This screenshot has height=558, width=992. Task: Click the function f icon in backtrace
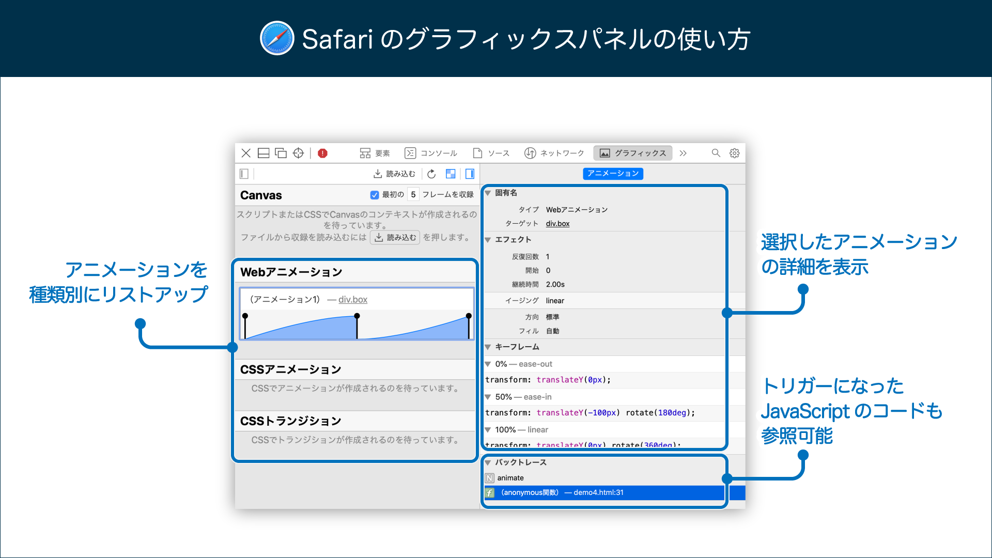tap(489, 492)
